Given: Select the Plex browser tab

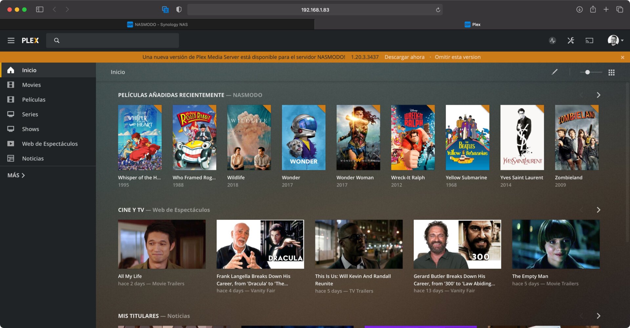Looking at the screenshot, I should (472, 24).
